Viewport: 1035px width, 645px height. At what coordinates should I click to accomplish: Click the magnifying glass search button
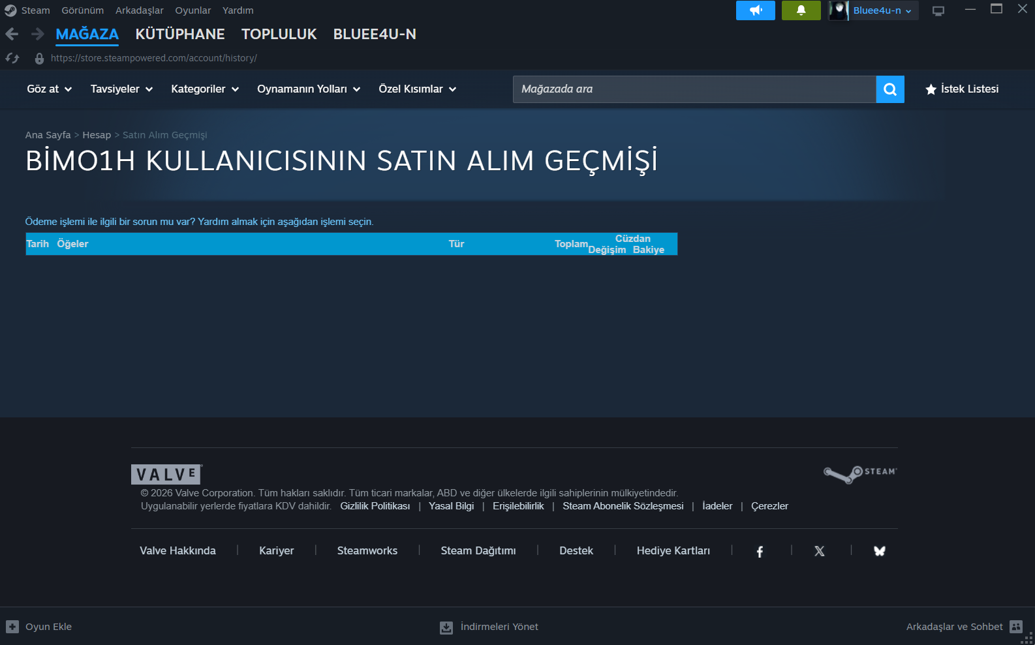click(890, 89)
